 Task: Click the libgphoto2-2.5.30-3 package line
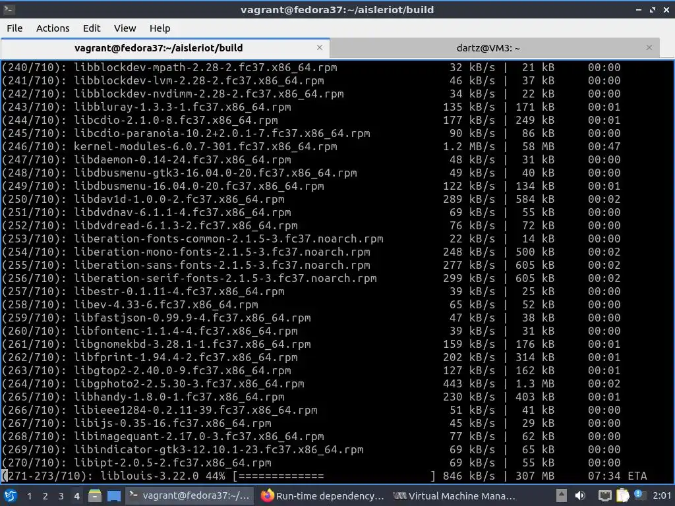click(x=311, y=383)
